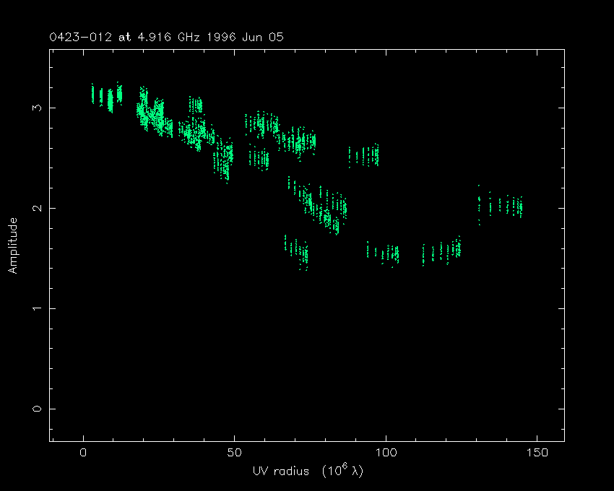Click the data cluster near UV radius 47
This screenshot has width=614, height=491.
click(x=225, y=160)
